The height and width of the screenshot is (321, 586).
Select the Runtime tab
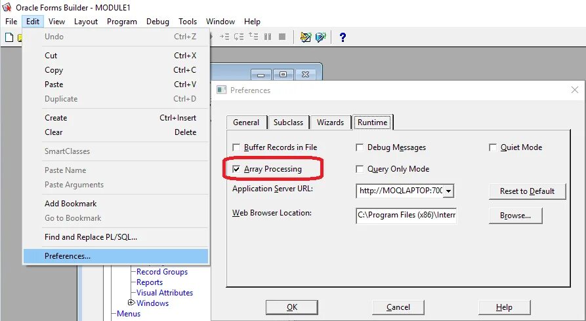coord(373,122)
